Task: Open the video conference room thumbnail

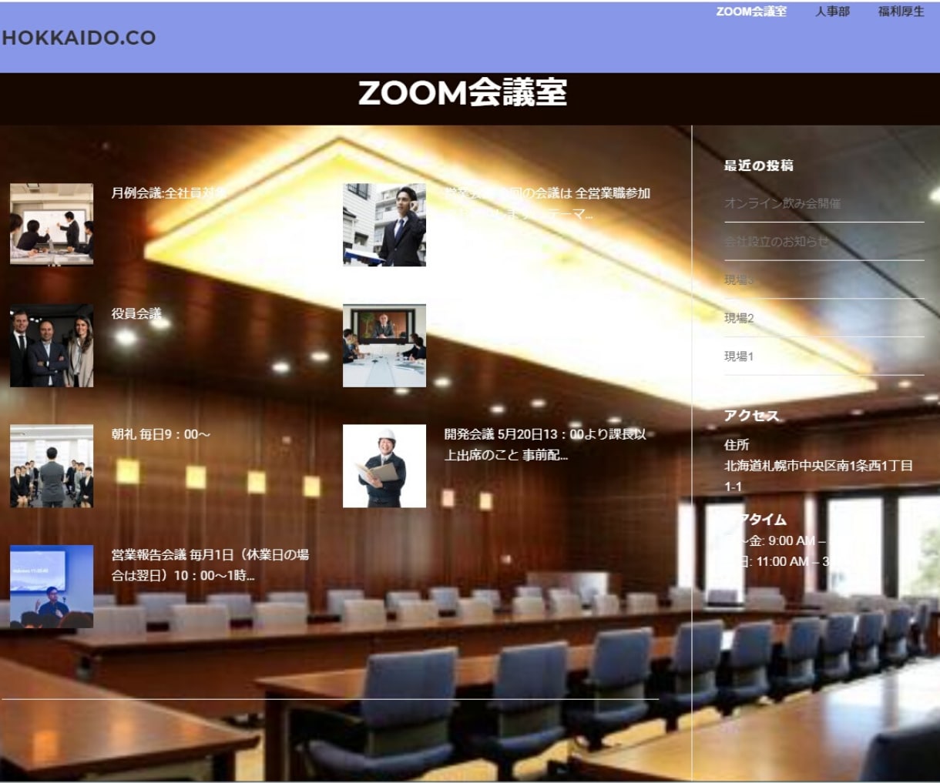Action: pos(384,346)
